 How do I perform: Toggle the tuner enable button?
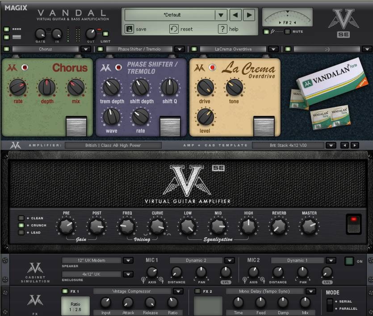coord(266,31)
